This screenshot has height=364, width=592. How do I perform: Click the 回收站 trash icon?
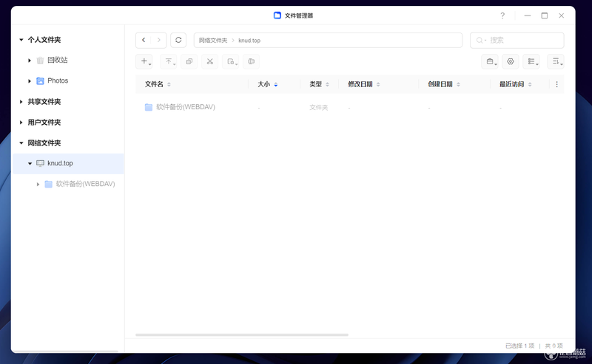click(40, 61)
